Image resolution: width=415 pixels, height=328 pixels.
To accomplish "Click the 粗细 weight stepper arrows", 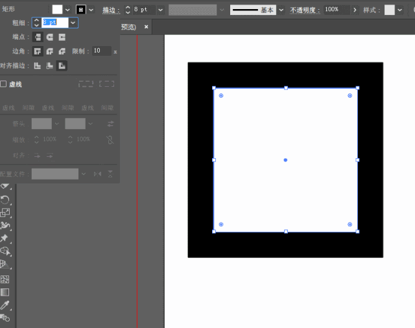I will (x=37, y=23).
